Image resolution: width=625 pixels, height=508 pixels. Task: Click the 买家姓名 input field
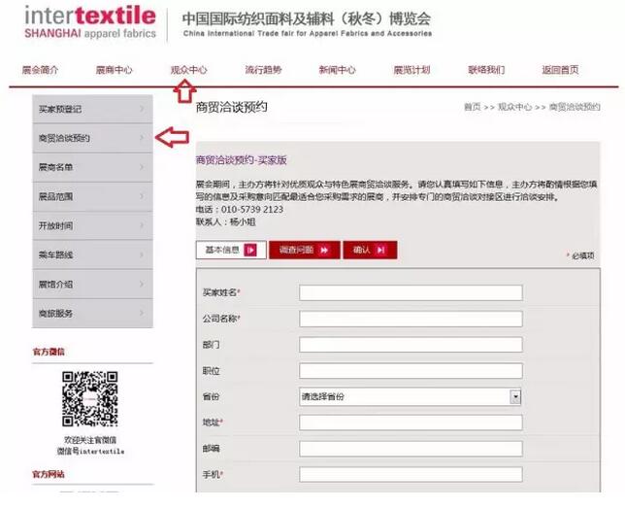click(411, 292)
